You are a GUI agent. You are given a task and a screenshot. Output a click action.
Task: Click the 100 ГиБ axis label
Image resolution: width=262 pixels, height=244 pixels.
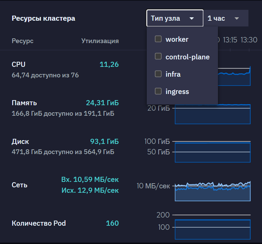[157, 141]
